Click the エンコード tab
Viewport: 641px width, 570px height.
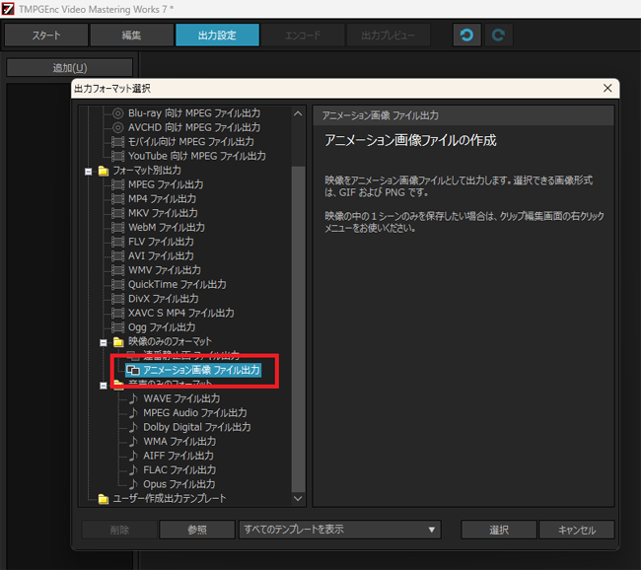(303, 36)
